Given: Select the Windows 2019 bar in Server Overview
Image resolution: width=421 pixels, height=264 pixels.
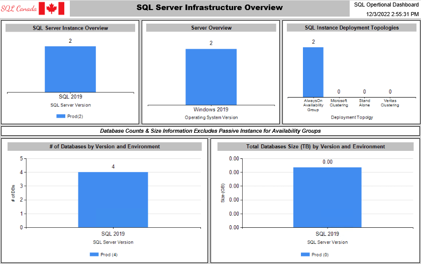Looking at the screenshot, I should click(211, 76).
